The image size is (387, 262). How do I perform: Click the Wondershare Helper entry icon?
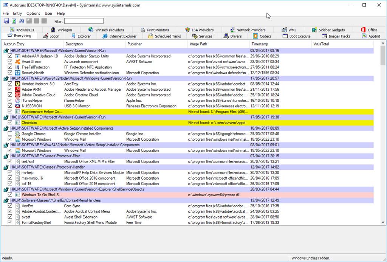tap(17, 112)
